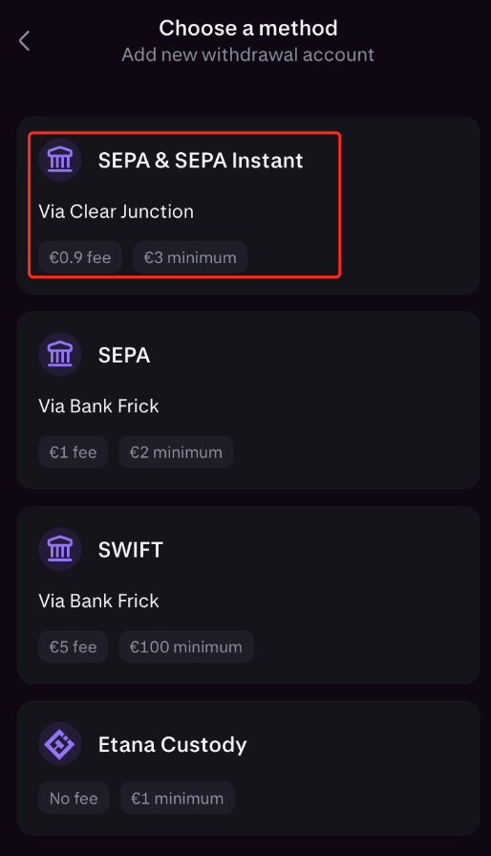Select the SEPA & SEPA Instant title
The height and width of the screenshot is (856, 491).
tap(201, 161)
